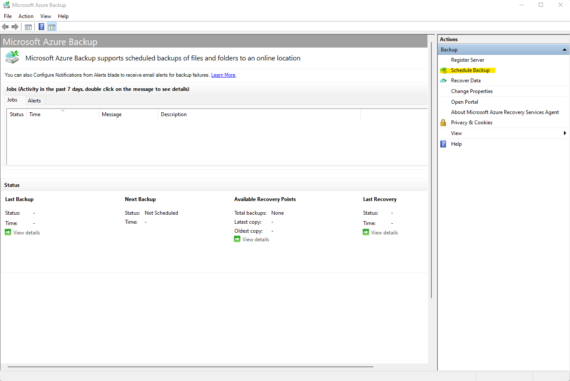
Task: Switch to the Alerts tab
Action: pos(34,101)
